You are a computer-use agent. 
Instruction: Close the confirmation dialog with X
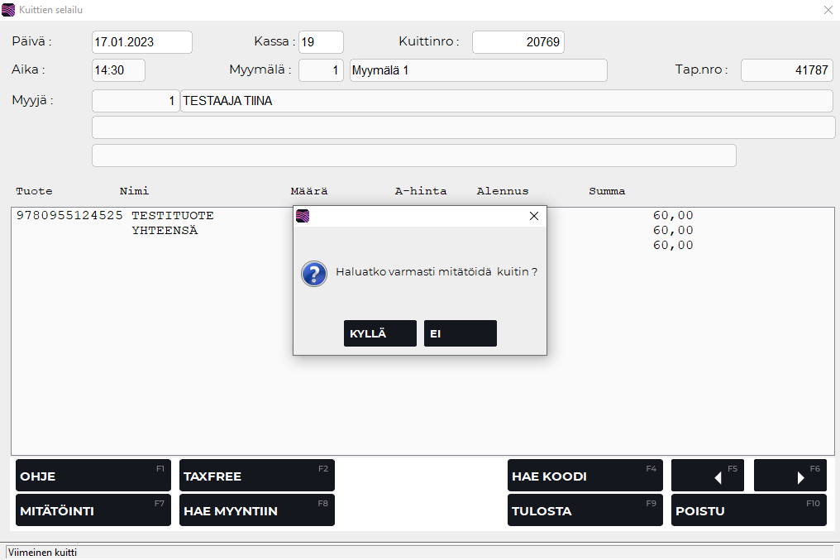tap(533, 216)
